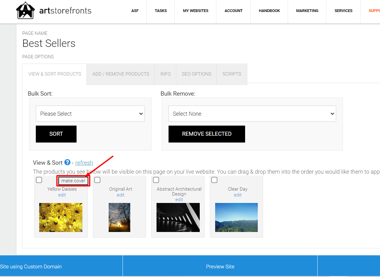Click the artstorefronts house logo
The height and width of the screenshot is (277, 380).
pyautogui.click(x=25, y=10)
